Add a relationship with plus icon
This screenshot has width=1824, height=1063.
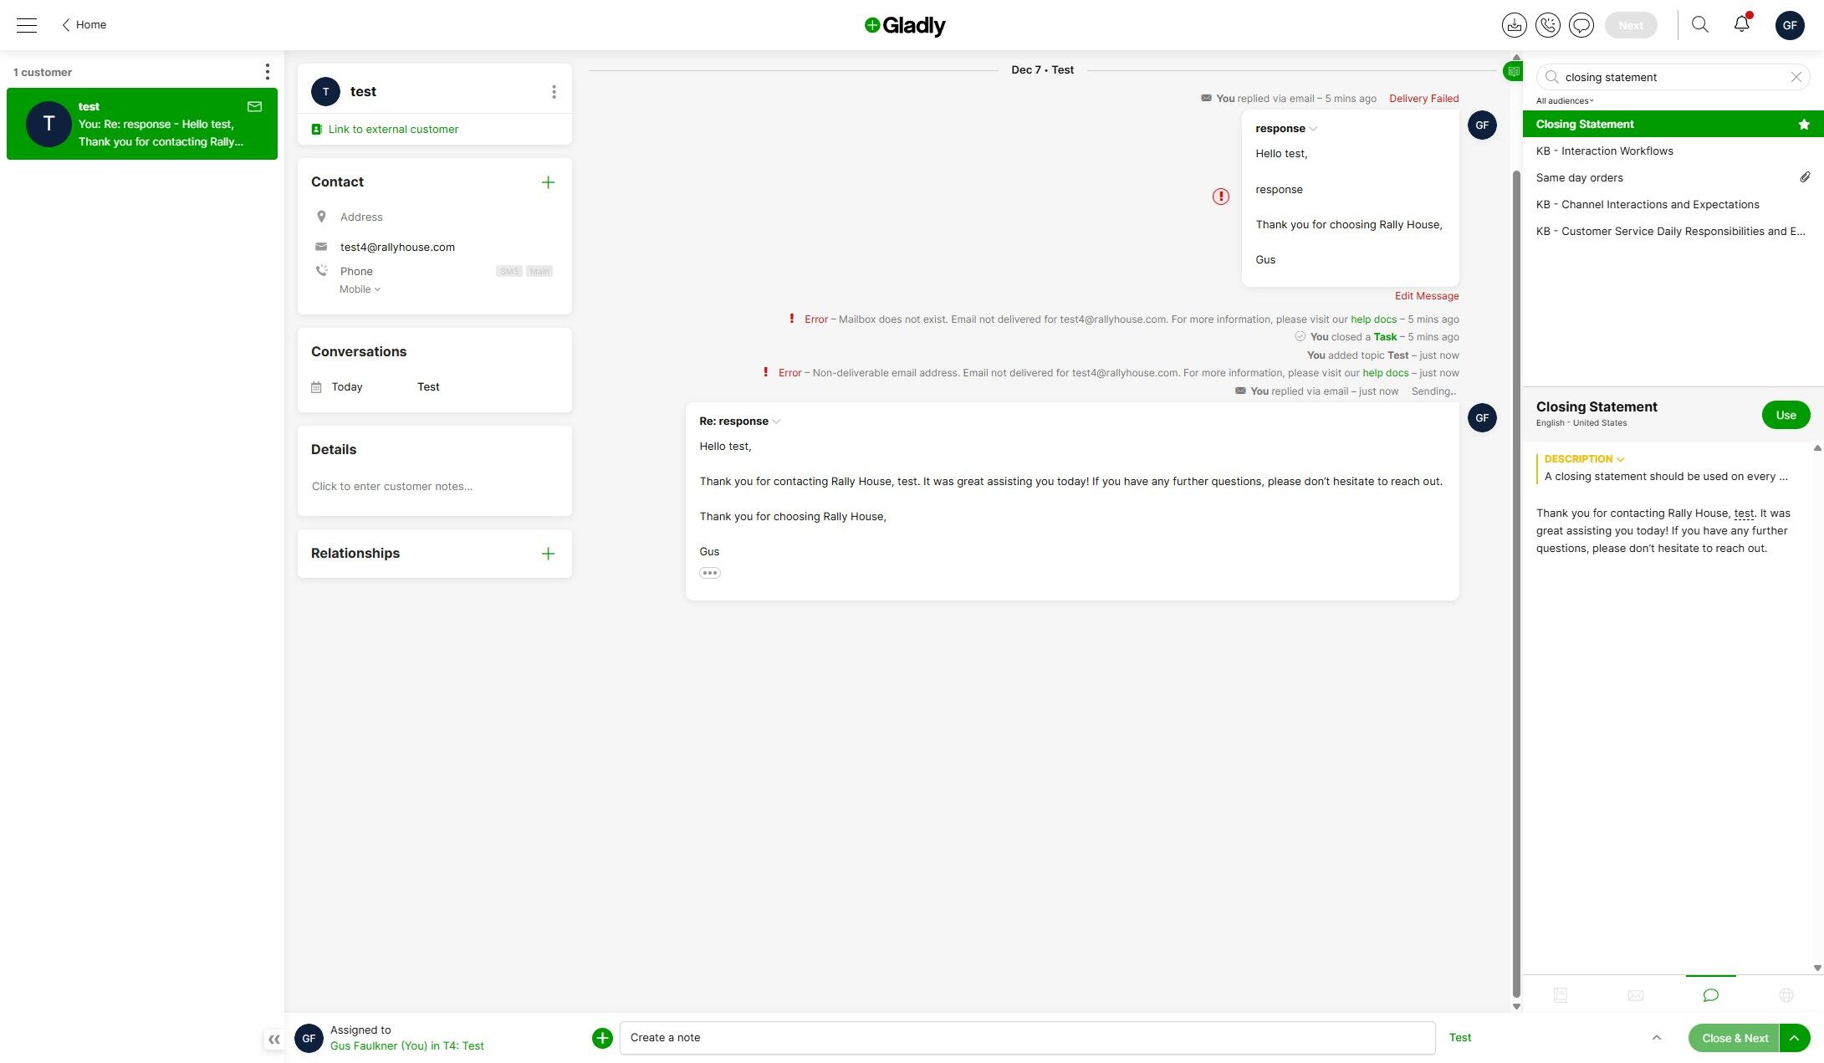548,554
